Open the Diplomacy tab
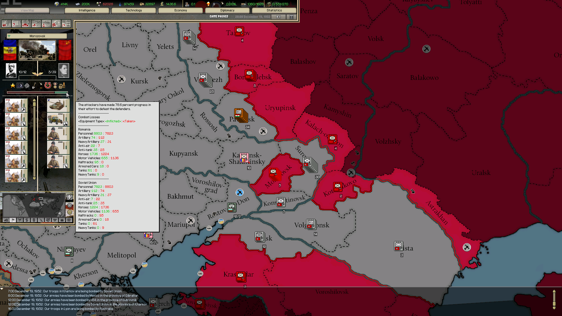Viewport: 562px width, 316px height. 227,10
